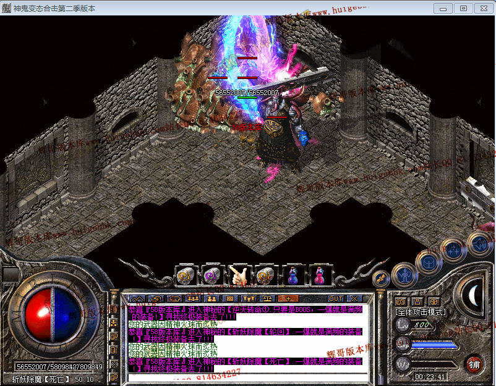Click the person icon above attack mode
Image resolution: width=496 pixels, height=386 pixels.
(417, 301)
